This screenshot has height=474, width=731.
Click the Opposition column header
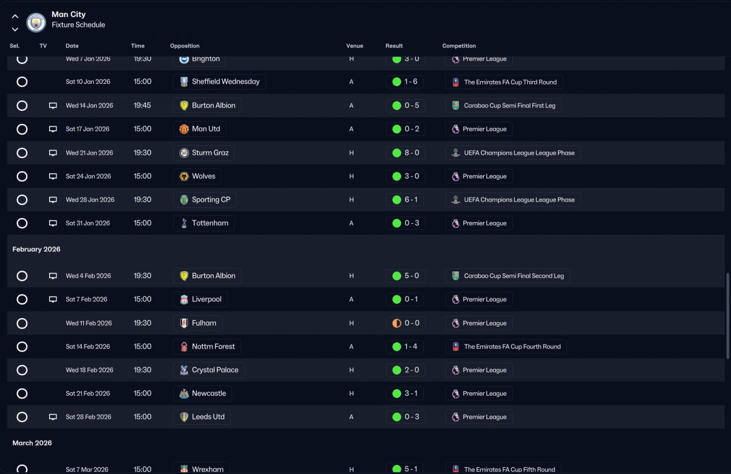pyautogui.click(x=184, y=46)
